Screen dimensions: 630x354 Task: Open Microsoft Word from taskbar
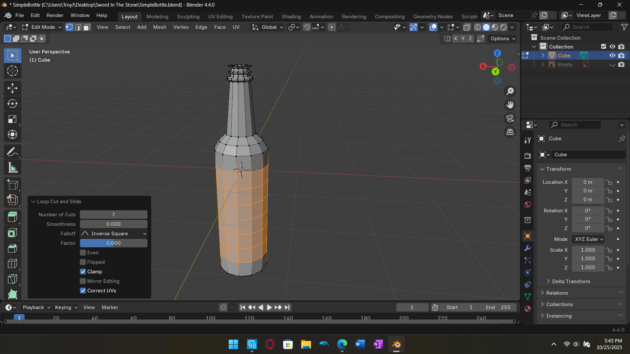360,344
